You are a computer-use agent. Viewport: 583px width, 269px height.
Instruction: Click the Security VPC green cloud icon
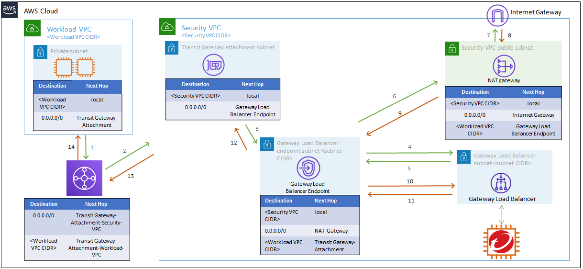[167, 27]
